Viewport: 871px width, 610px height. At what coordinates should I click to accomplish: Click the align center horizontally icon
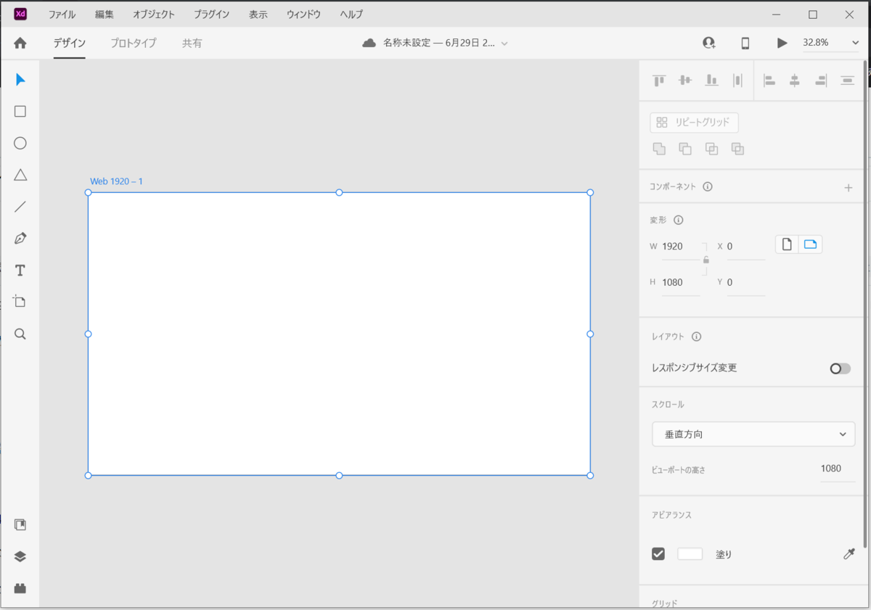click(795, 81)
